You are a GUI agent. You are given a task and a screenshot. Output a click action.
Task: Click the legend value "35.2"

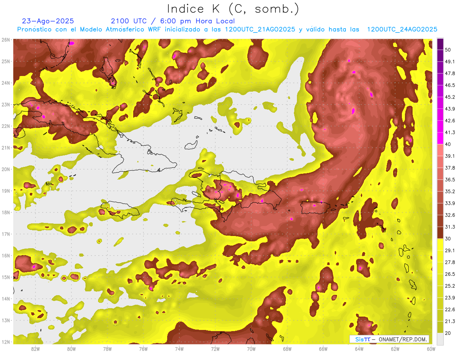coord(450,191)
